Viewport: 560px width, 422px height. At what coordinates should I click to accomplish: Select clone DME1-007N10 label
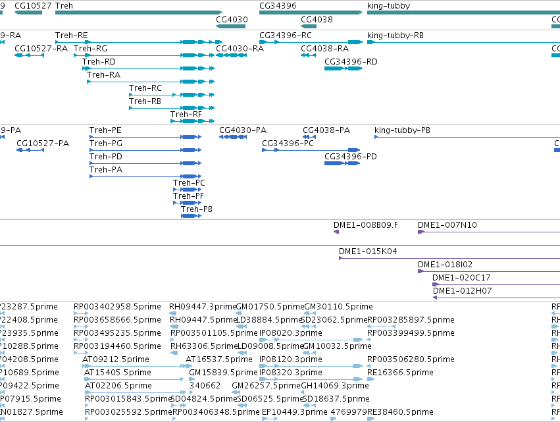[447, 225]
